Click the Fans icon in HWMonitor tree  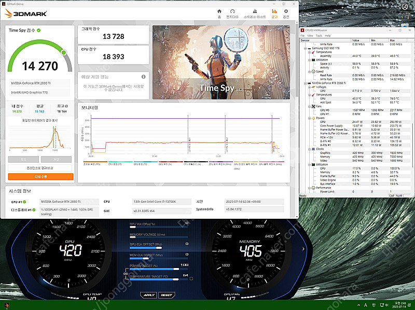click(x=313, y=106)
